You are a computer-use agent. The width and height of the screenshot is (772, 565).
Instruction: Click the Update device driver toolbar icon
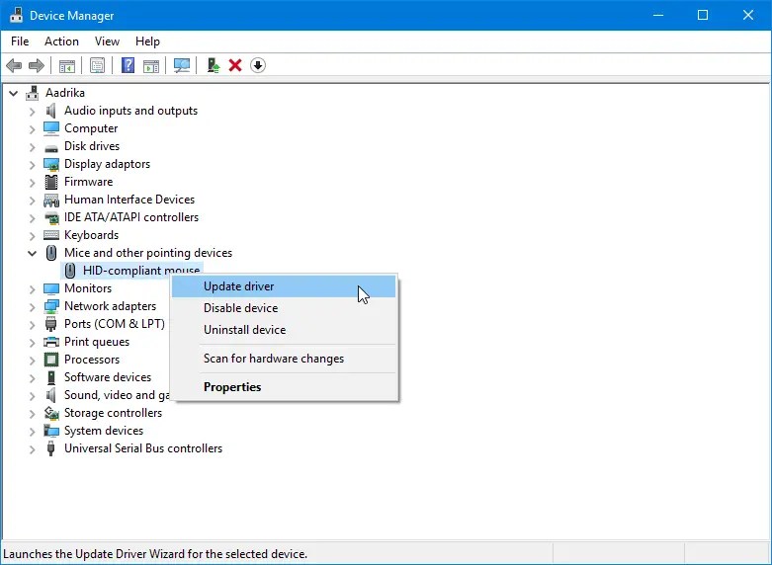[213, 65]
